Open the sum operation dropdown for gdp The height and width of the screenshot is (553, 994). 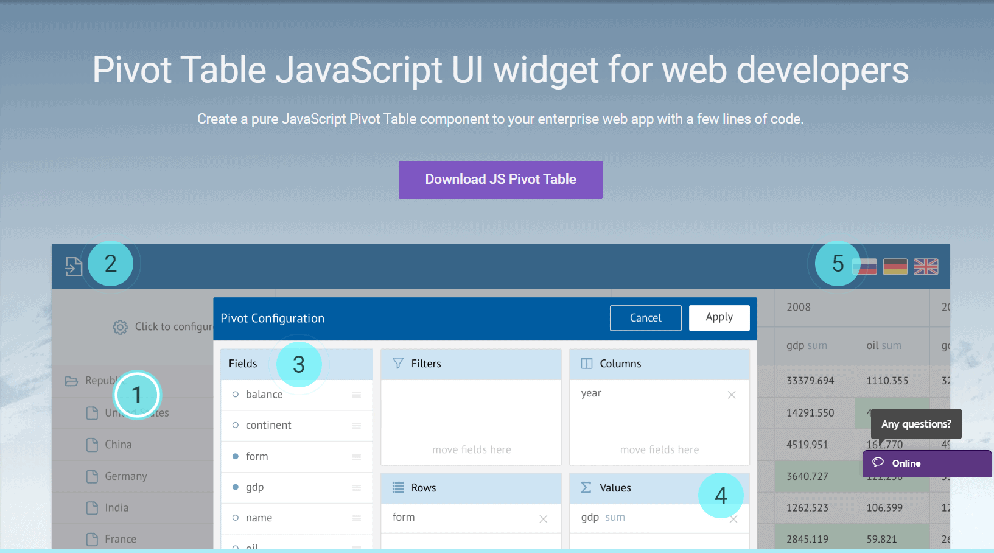615,517
